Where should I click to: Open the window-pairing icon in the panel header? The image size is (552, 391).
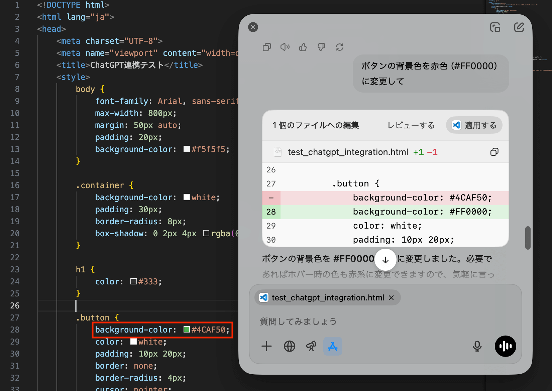[x=495, y=27]
